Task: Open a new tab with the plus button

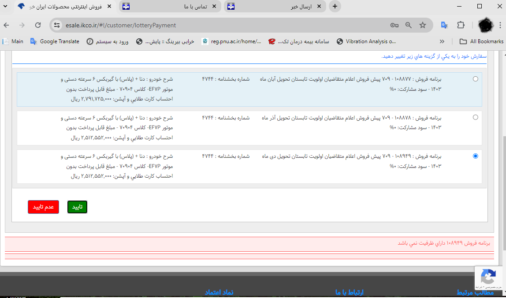Action: pyautogui.click(x=335, y=7)
